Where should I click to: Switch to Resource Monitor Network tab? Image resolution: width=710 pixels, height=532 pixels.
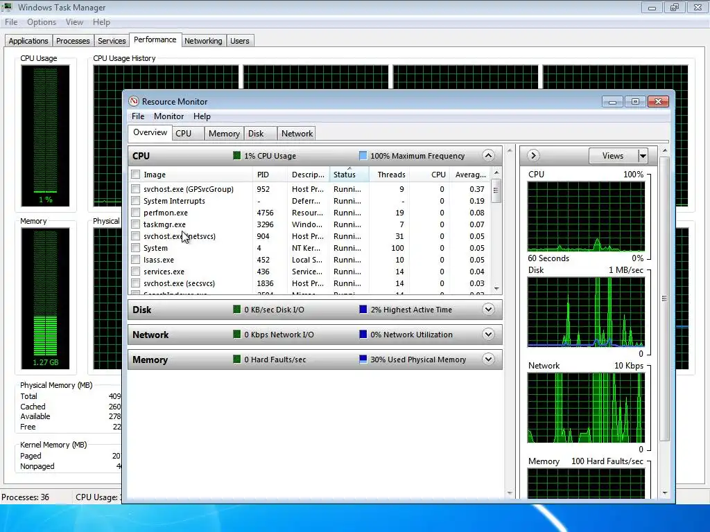click(297, 134)
